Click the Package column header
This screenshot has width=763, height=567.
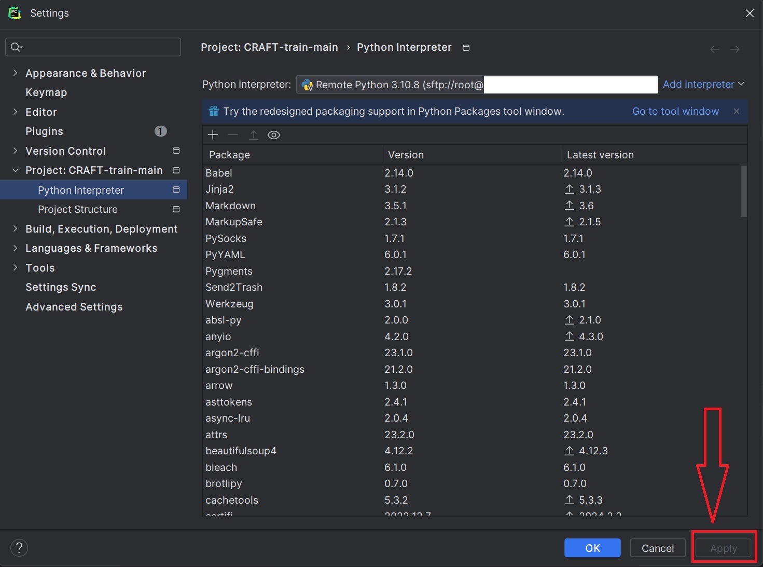(292, 155)
